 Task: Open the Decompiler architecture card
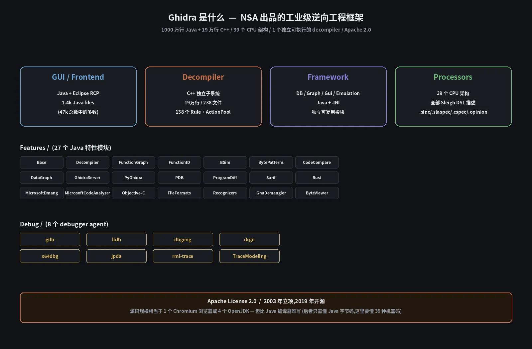tap(203, 96)
